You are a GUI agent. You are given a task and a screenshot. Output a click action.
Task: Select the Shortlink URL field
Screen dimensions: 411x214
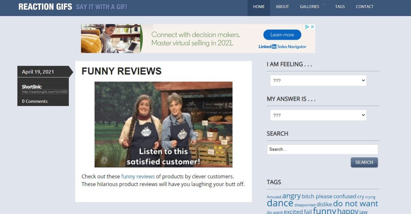45,92
